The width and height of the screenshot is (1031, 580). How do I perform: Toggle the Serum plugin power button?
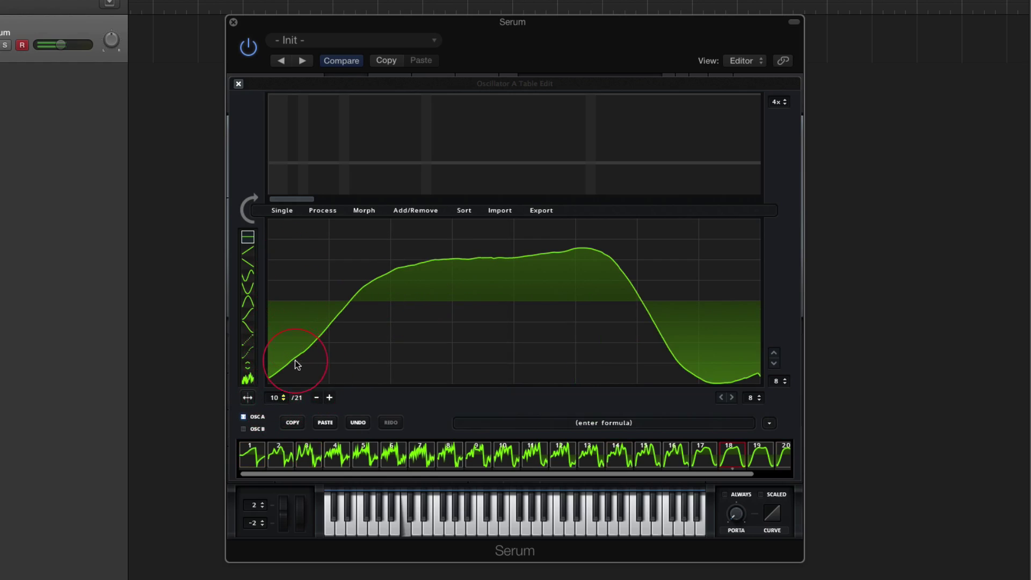tap(248, 47)
